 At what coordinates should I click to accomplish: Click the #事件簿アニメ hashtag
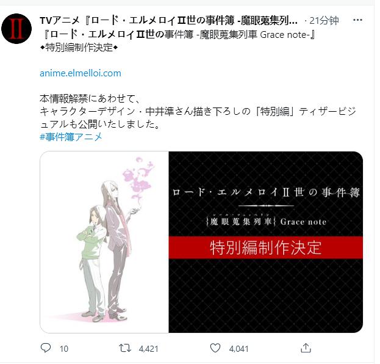[71, 137]
